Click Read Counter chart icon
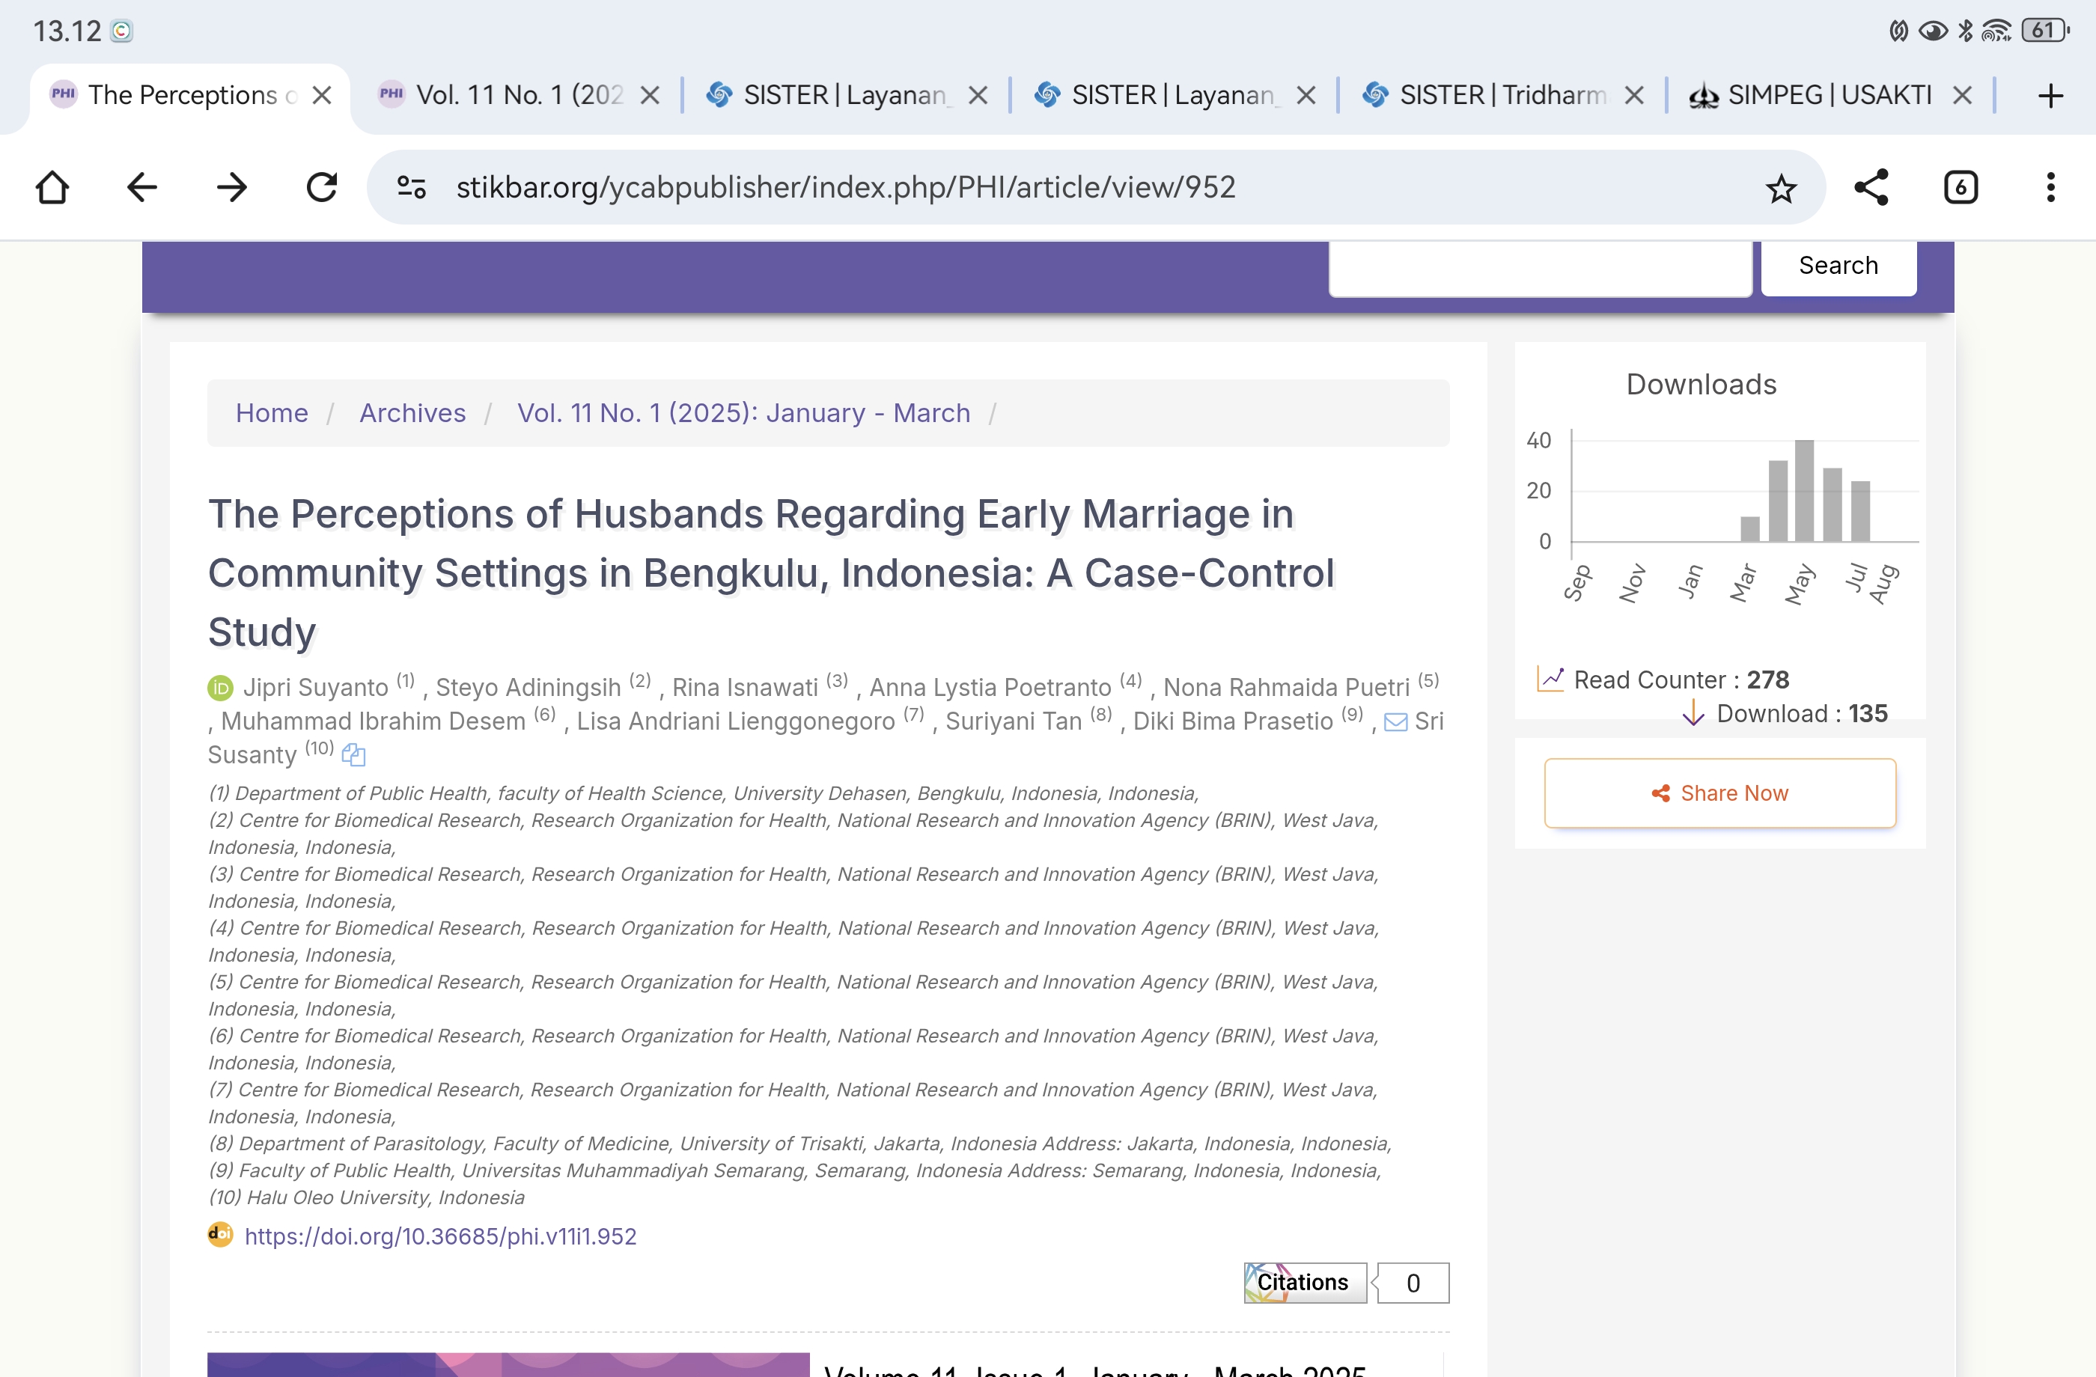 click(1550, 679)
